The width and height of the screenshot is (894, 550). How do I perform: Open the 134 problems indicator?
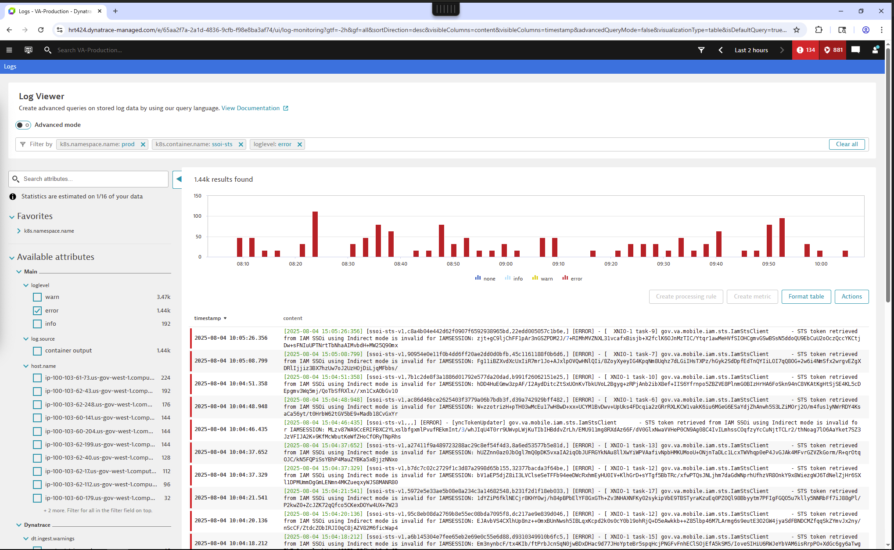805,50
